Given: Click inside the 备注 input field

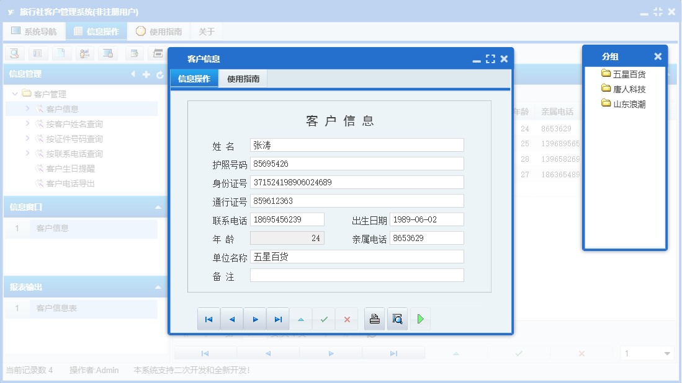Looking at the screenshot, I should [x=356, y=275].
